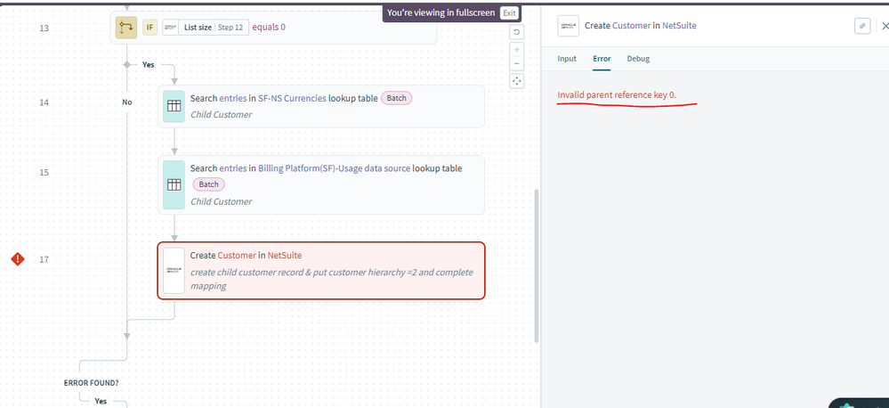Switch to the Input tab

[x=567, y=59]
